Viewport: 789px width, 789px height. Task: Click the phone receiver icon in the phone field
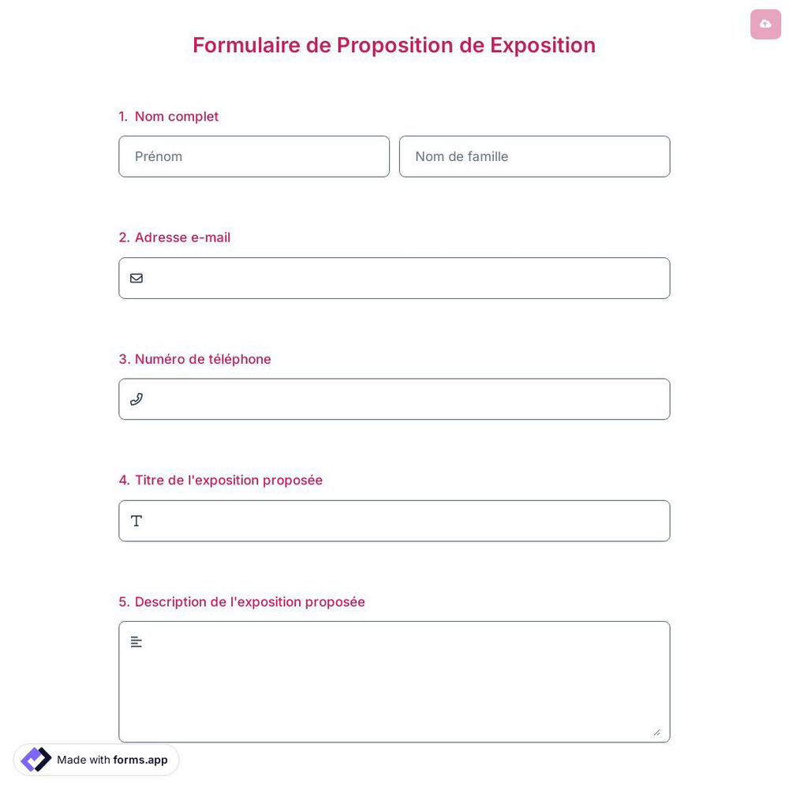click(x=136, y=399)
